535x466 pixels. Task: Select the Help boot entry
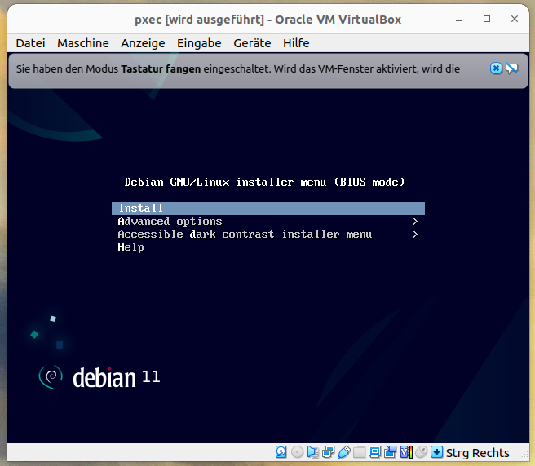(x=268, y=247)
